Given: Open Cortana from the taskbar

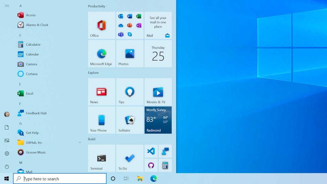Looking at the screenshot, I should coord(113,179).
